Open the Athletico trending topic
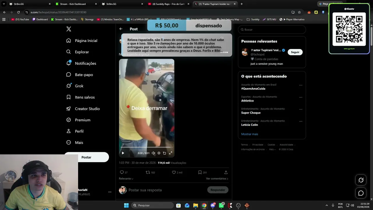This screenshot has height=210, width=373. [x=247, y=101]
